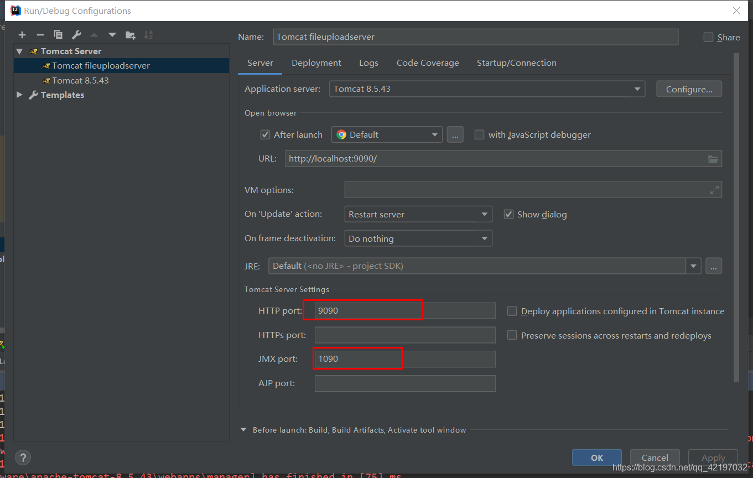The height and width of the screenshot is (478, 753).
Task: Check the Share configuration checkbox
Action: [x=708, y=37]
